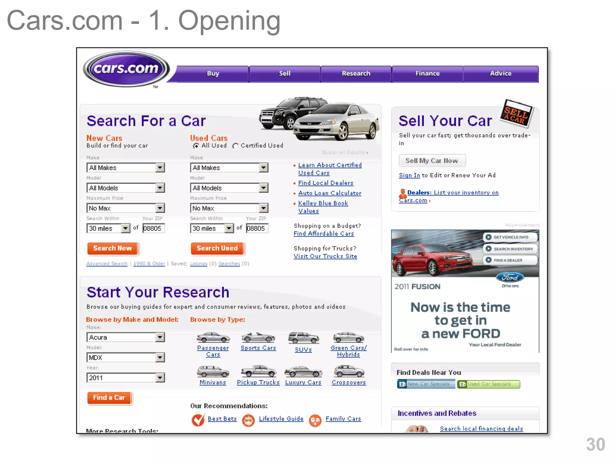
Task: Open the saved Listings link
Action: point(199,264)
